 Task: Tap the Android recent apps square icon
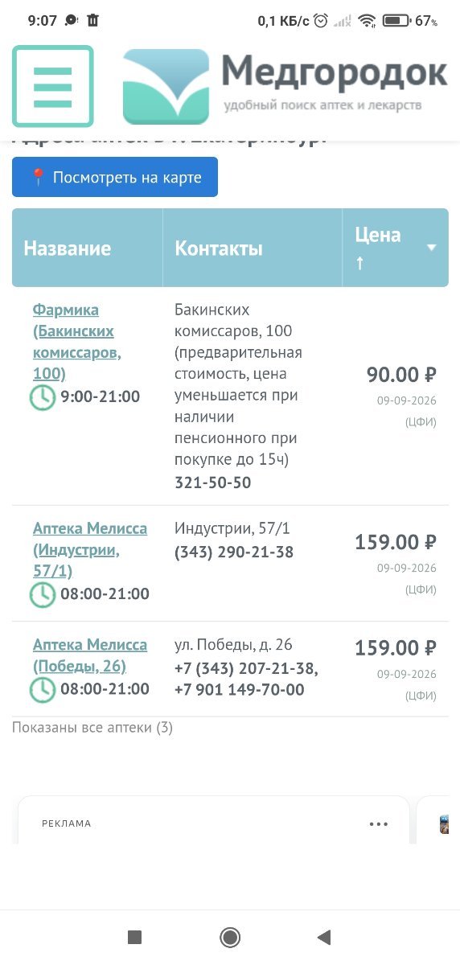[x=135, y=937]
